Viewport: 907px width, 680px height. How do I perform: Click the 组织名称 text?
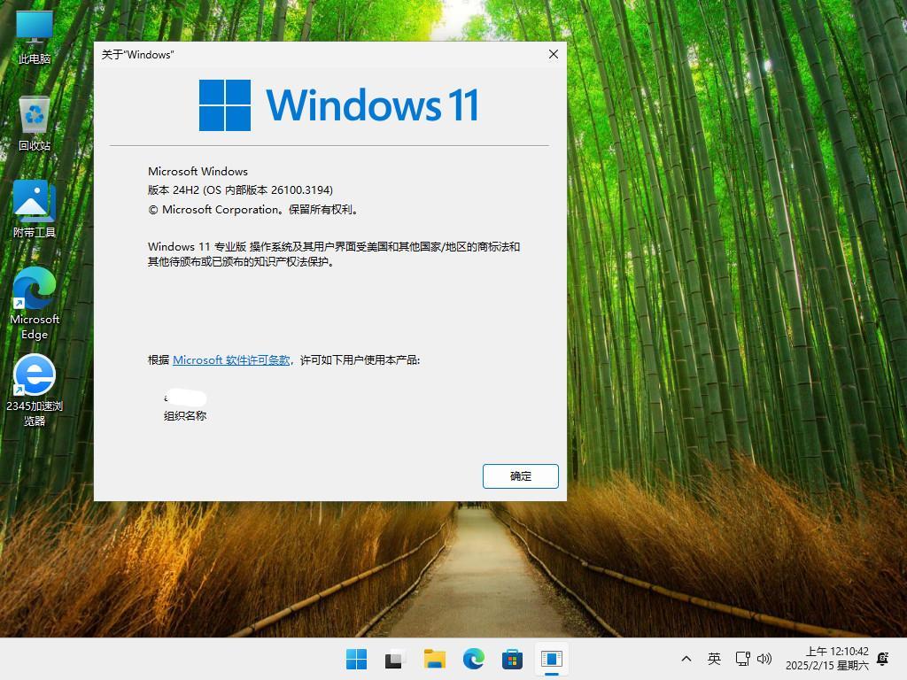(x=185, y=415)
